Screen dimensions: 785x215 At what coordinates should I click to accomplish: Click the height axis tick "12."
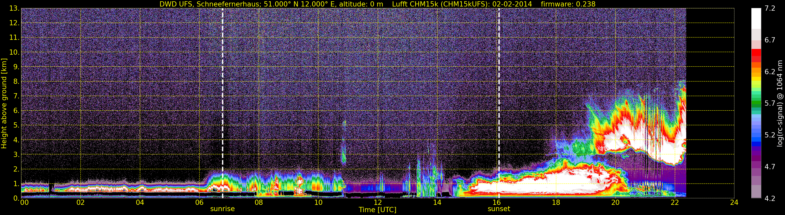(x=14, y=23)
